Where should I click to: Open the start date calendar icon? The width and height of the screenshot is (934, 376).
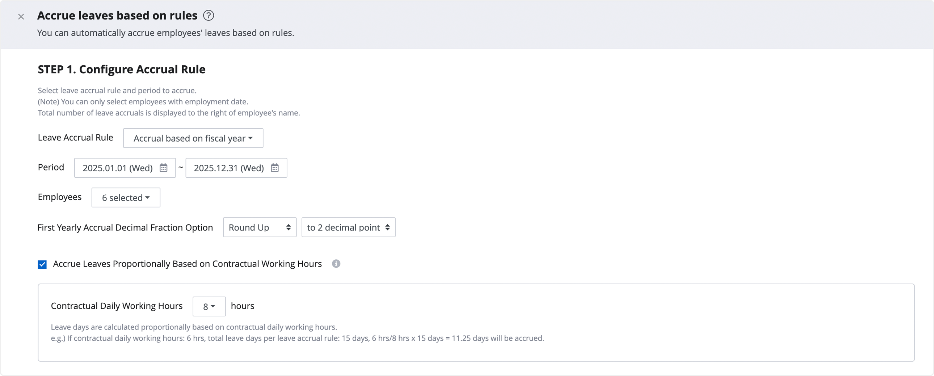tap(164, 168)
